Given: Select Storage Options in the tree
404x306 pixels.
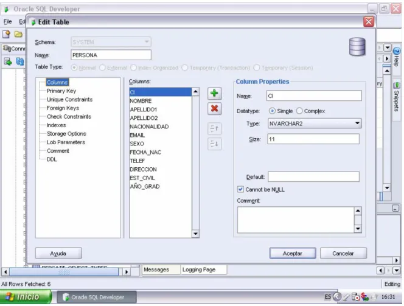Looking at the screenshot, I should coord(66,134).
